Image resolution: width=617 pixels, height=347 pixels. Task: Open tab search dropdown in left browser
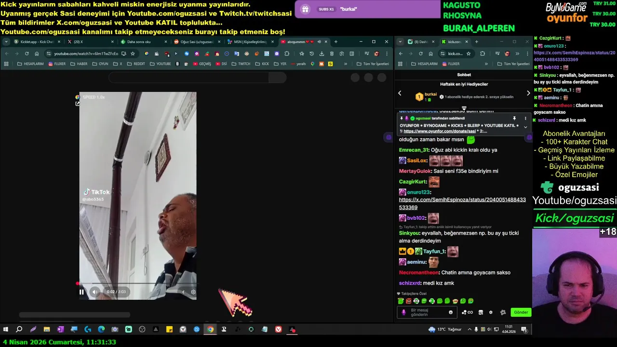click(x=6, y=42)
